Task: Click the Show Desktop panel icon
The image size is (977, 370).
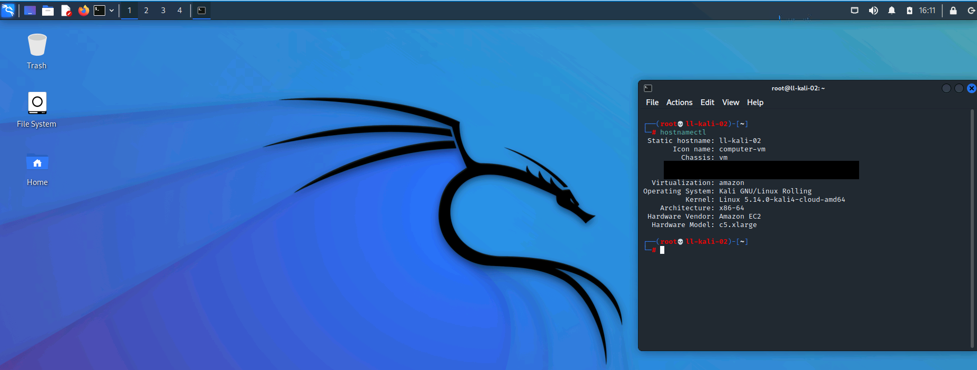Action: tap(30, 11)
